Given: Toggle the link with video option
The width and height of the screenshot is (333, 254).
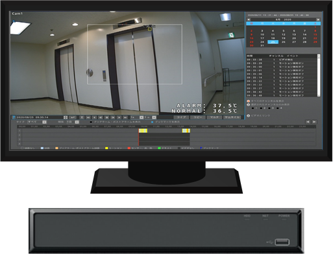Looking at the screenshot, I should (x=249, y=116).
